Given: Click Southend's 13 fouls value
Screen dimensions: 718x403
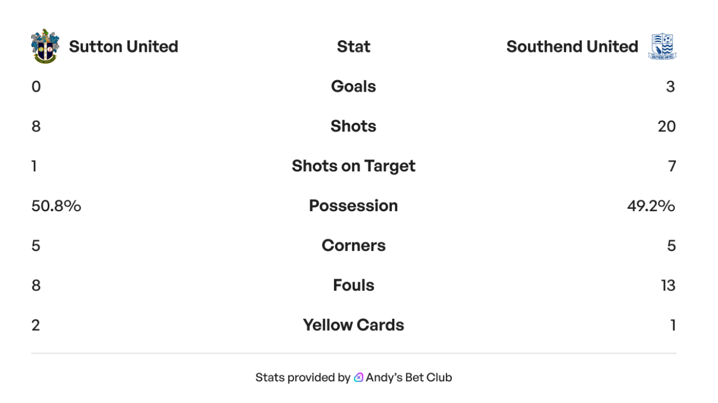Looking at the screenshot, I should click(668, 286).
